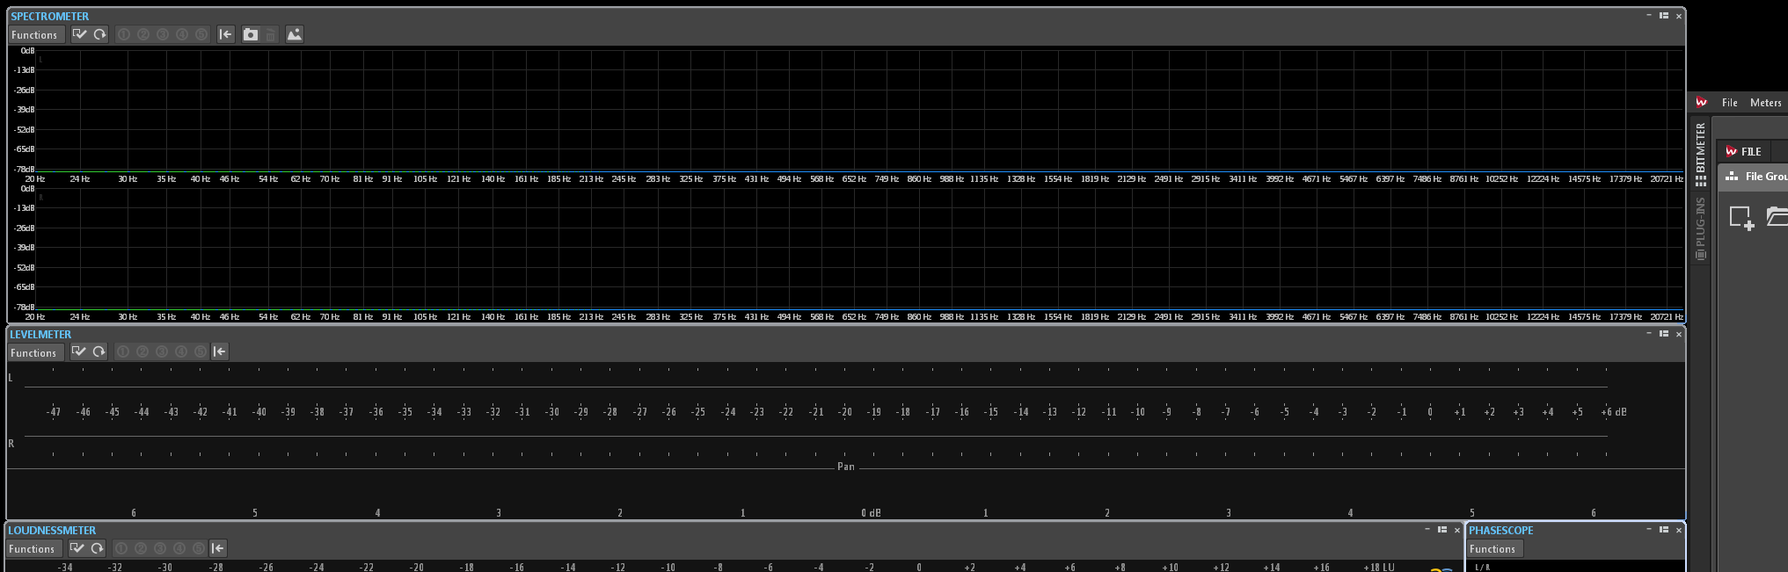Screen dimensions: 1788x572
Task: Open Levelmeter Functions menu
Action: coord(33,353)
